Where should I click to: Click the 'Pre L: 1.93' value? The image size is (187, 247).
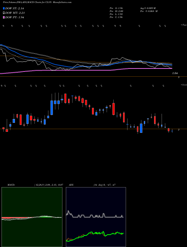click(116, 14)
